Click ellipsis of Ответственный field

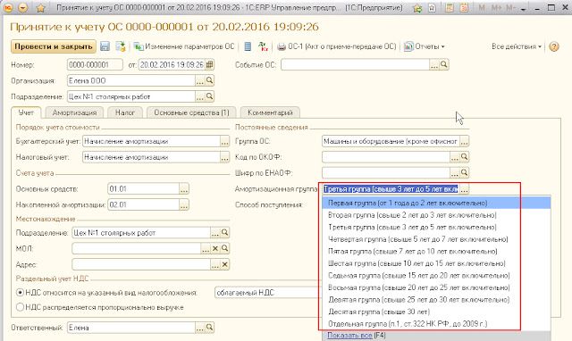click(x=200, y=328)
